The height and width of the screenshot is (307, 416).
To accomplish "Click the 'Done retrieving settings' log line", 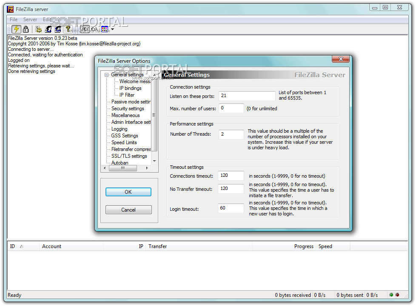I will click(31, 71).
